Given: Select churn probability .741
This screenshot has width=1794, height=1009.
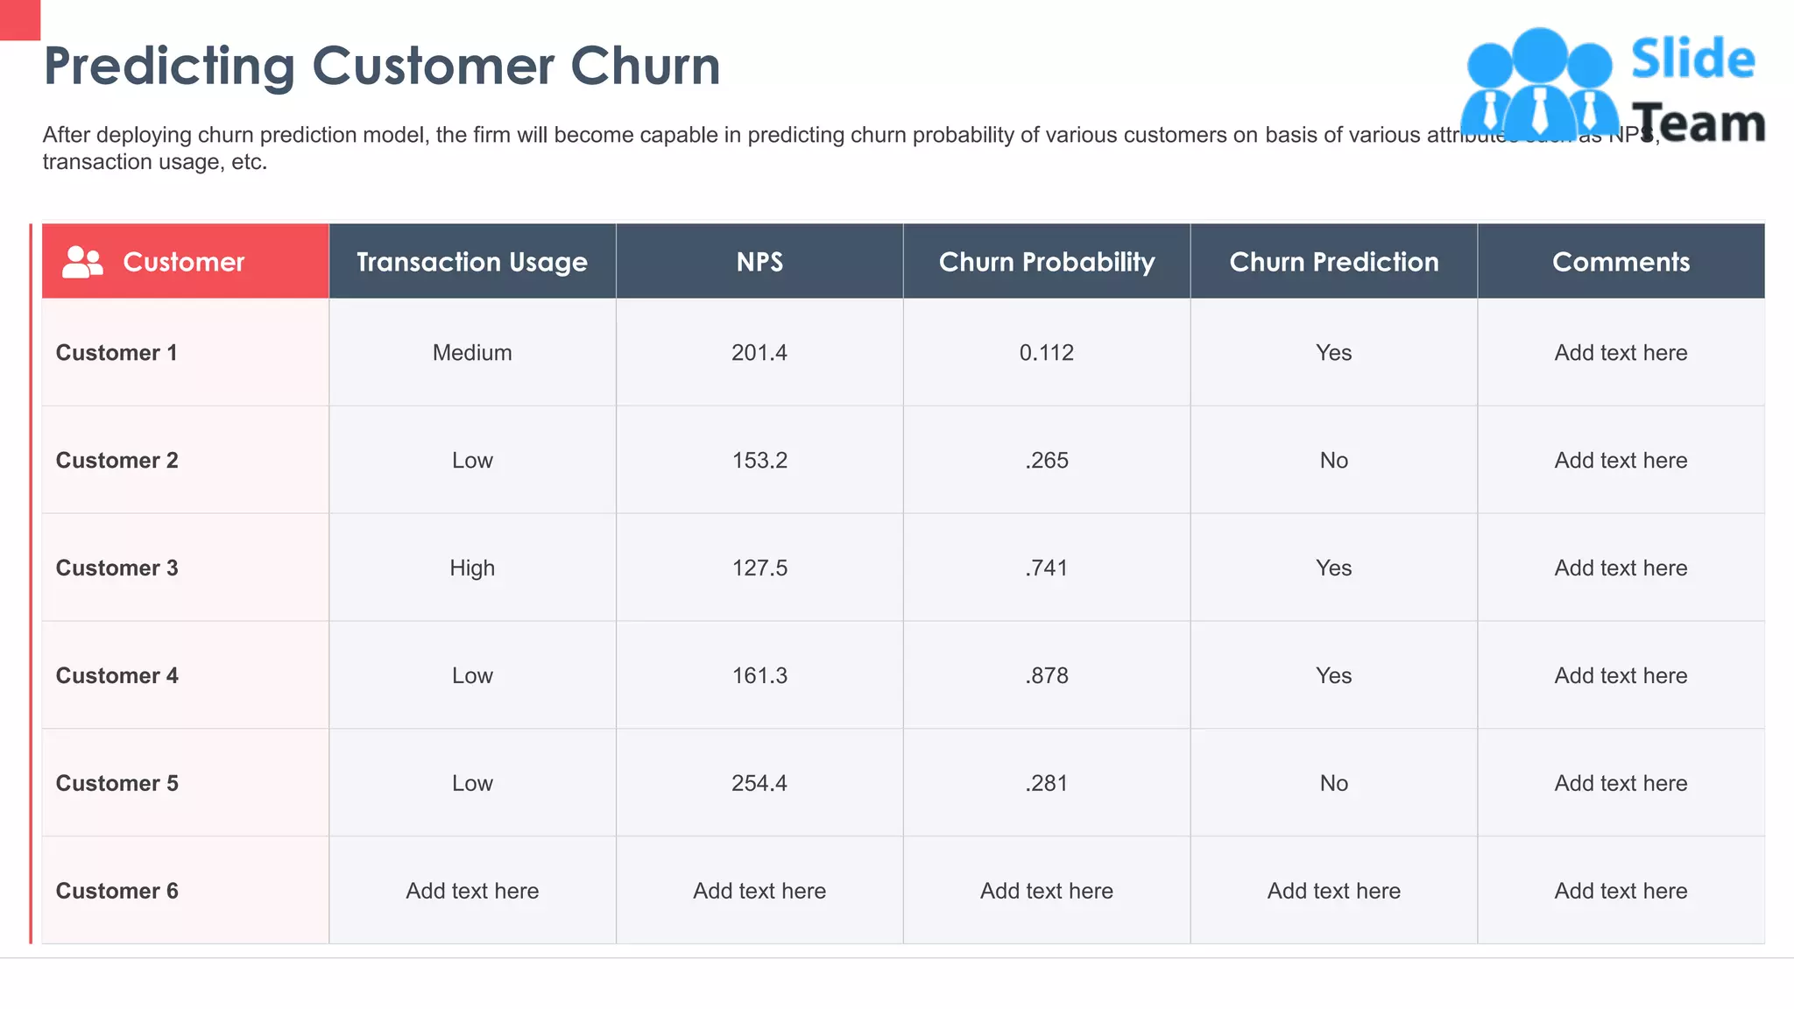Looking at the screenshot, I should click(x=1047, y=568).
